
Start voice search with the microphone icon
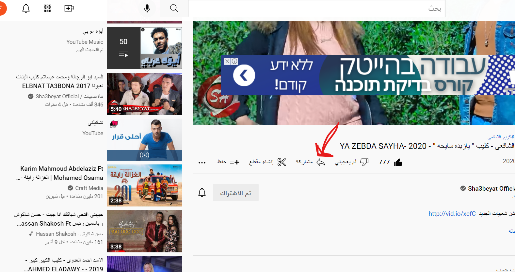tap(147, 8)
